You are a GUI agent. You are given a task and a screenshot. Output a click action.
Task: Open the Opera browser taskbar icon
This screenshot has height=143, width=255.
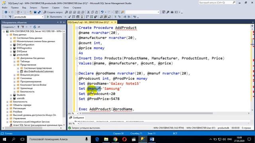point(124,139)
